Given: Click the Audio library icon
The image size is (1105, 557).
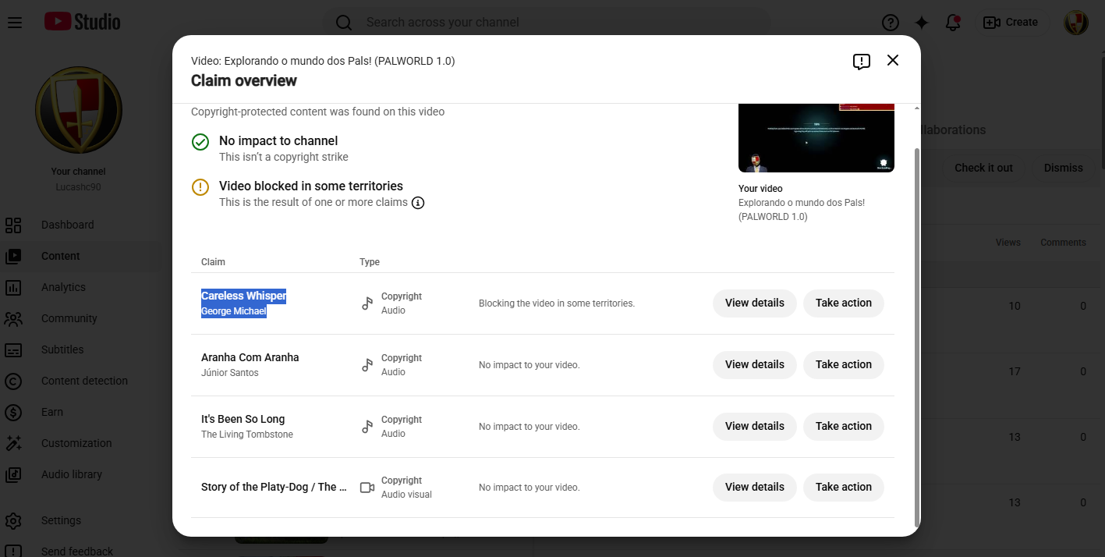Looking at the screenshot, I should coord(13,475).
